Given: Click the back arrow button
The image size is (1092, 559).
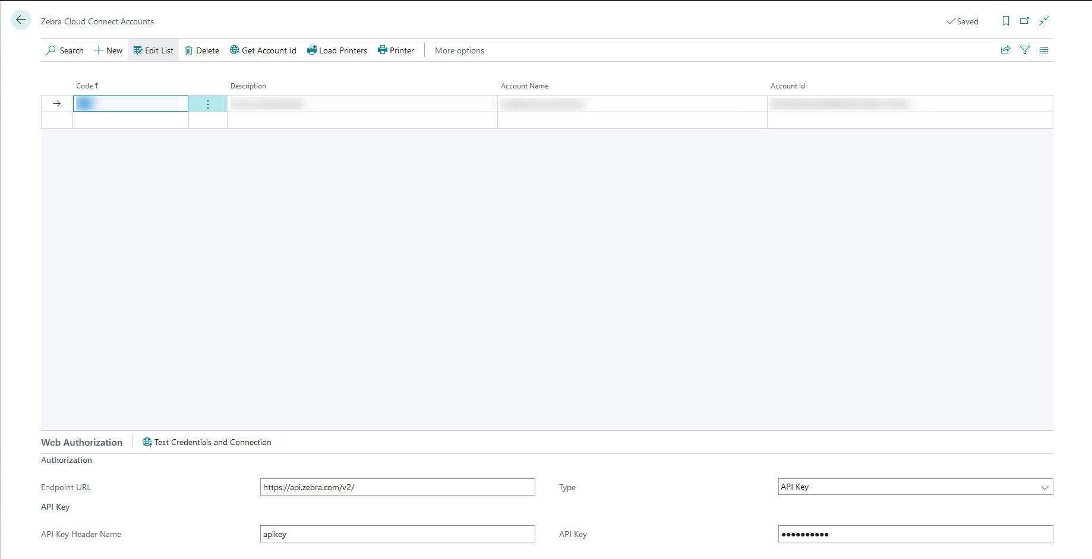Looking at the screenshot, I should pos(21,20).
